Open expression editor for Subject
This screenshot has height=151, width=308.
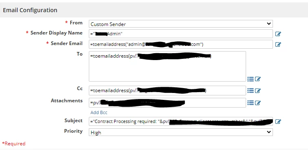(x=278, y=121)
